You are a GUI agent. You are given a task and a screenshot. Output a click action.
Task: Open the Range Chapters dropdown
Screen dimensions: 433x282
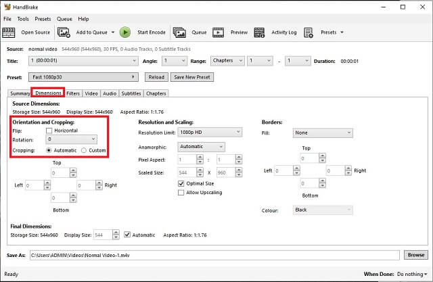point(227,61)
